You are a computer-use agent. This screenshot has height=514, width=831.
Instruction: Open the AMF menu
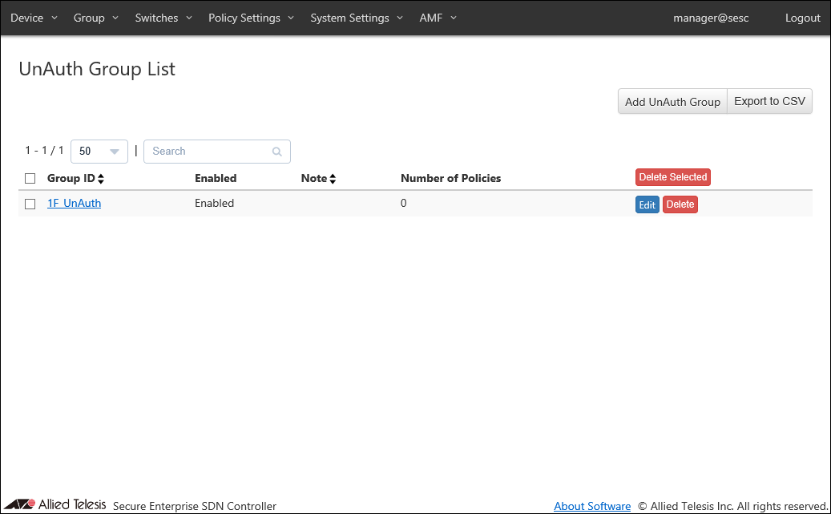pos(438,18)
